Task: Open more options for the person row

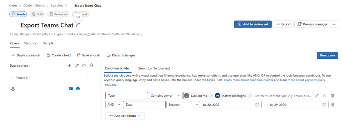Action: (87, 89)
